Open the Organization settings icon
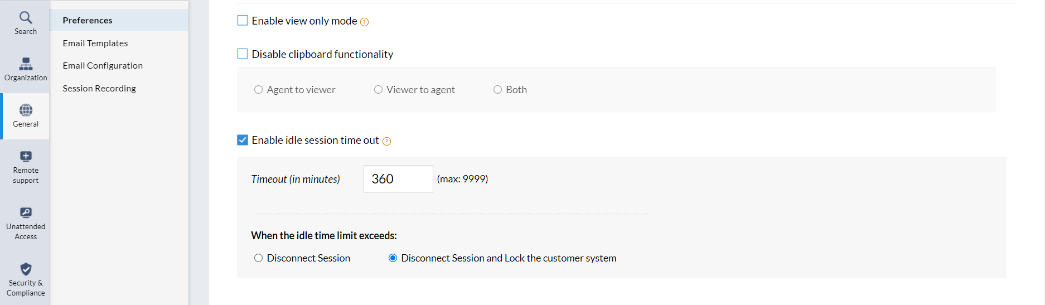Image resolution: width=1045 pixels, height=305 pixels. click(26, 64)
